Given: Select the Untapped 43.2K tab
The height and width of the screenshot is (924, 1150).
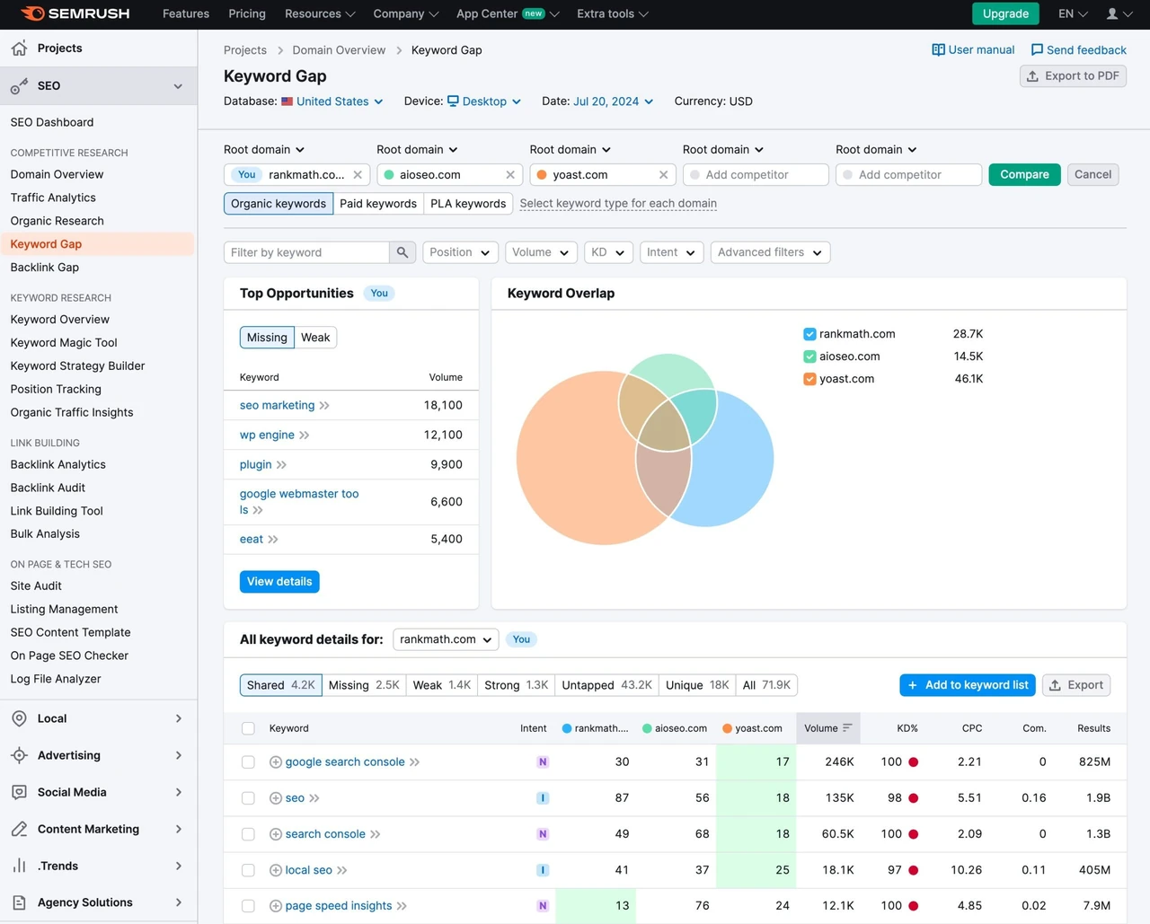Looking at the screenshot, I should point(606,685).
